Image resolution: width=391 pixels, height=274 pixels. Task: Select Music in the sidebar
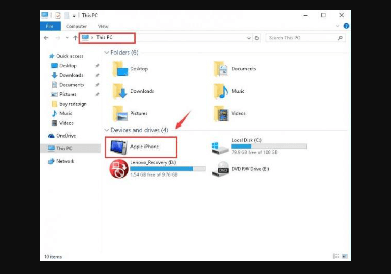62,113
